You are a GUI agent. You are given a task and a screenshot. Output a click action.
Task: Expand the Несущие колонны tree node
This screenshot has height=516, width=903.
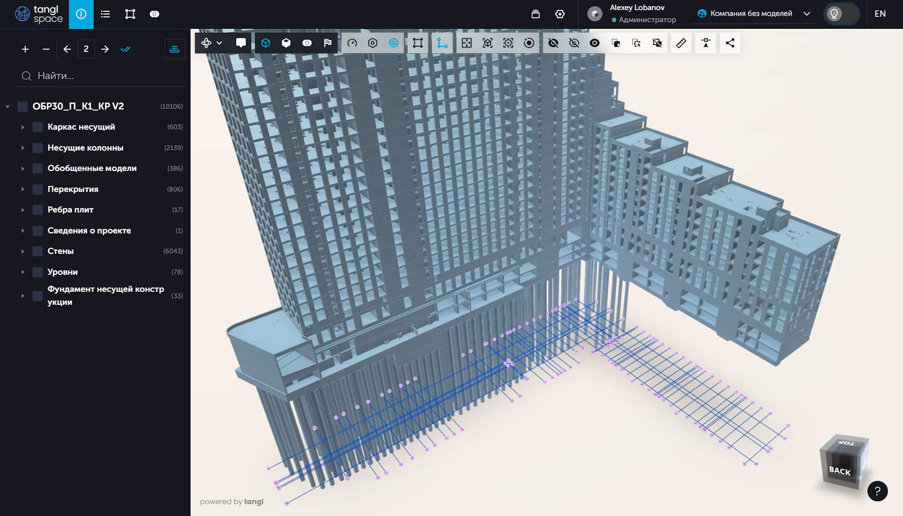tap(23, 148)
